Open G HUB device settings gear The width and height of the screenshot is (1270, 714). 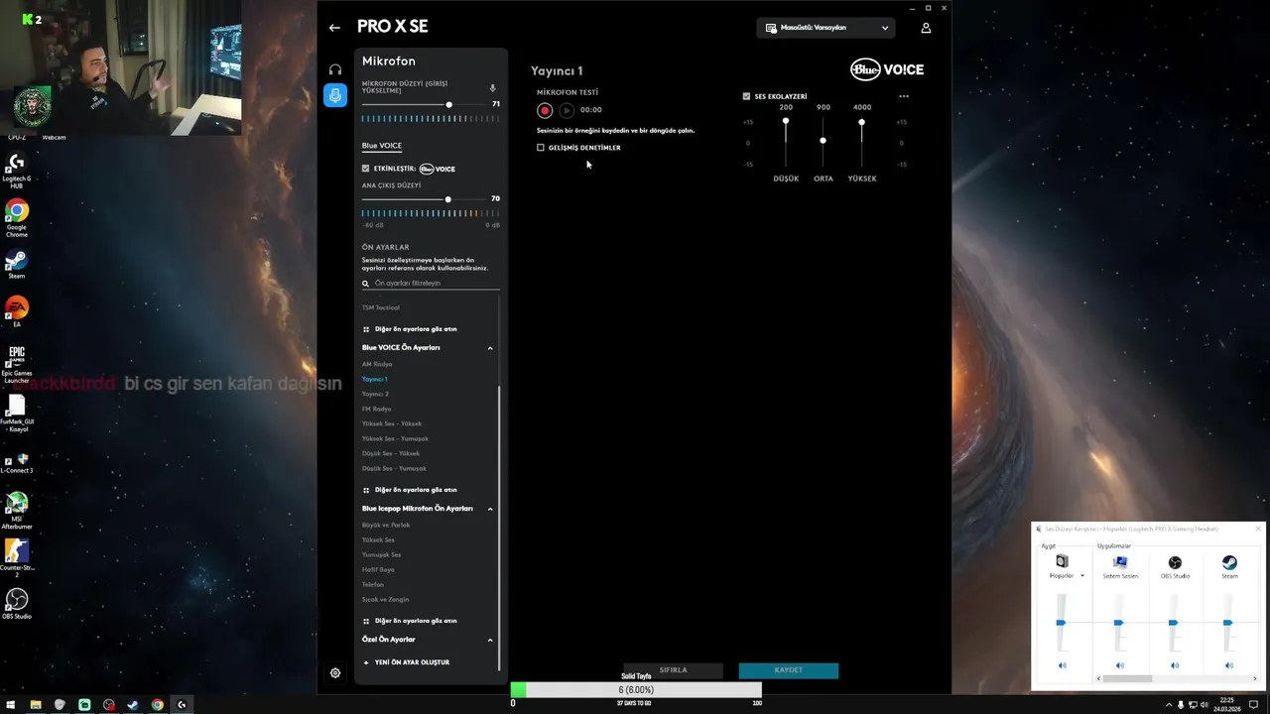point(335,672)
